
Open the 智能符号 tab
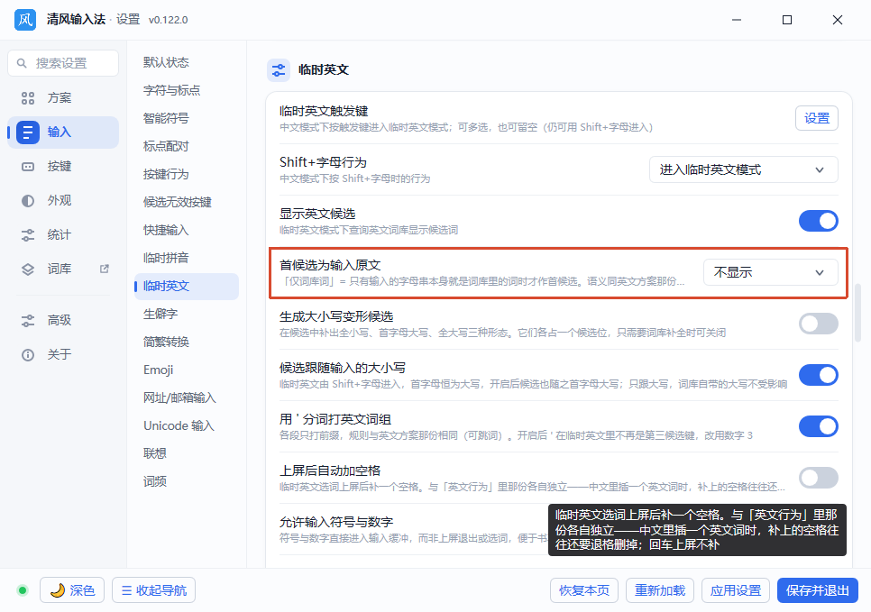click(x=187, y=118)
